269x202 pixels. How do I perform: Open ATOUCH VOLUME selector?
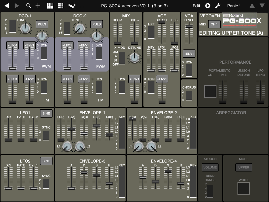210,167
